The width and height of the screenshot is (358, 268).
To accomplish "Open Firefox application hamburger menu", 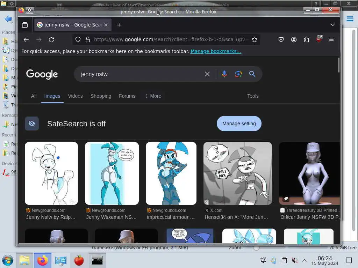I will [331, 39].
